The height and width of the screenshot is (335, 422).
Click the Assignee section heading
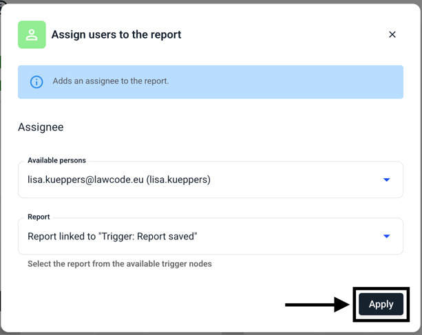pyautogui.click(x=41, y=127)
